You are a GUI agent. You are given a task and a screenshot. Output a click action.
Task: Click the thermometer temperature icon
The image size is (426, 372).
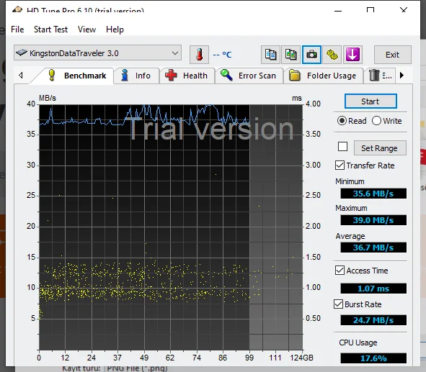tap(199, 55)
